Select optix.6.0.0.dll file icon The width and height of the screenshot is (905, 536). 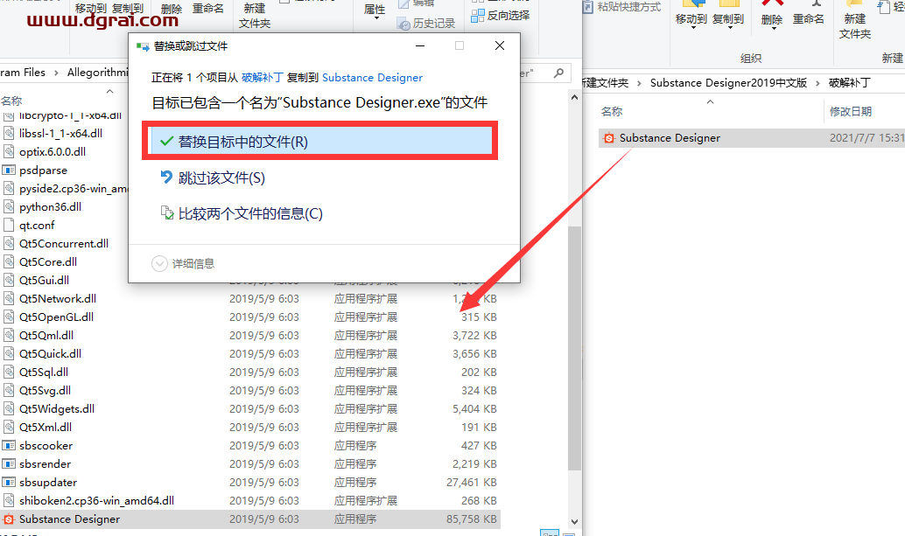(x=9, y=151)
